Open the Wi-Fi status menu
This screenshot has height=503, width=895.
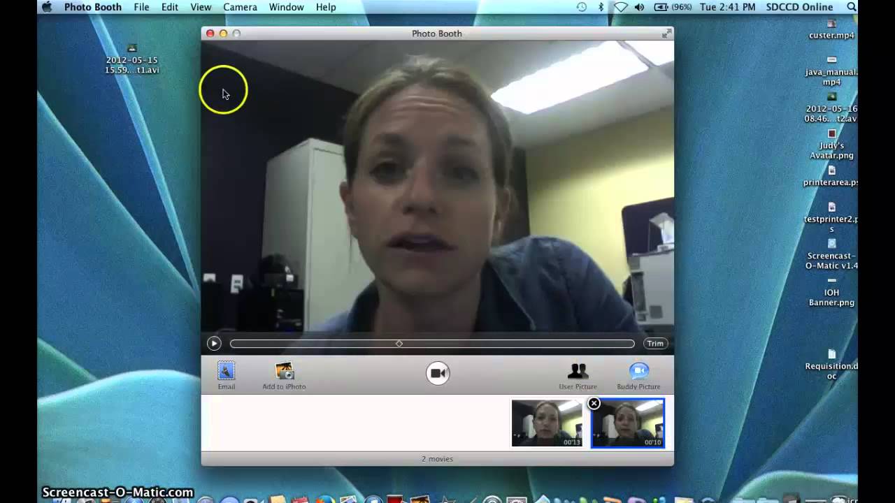tap(620, 7)
